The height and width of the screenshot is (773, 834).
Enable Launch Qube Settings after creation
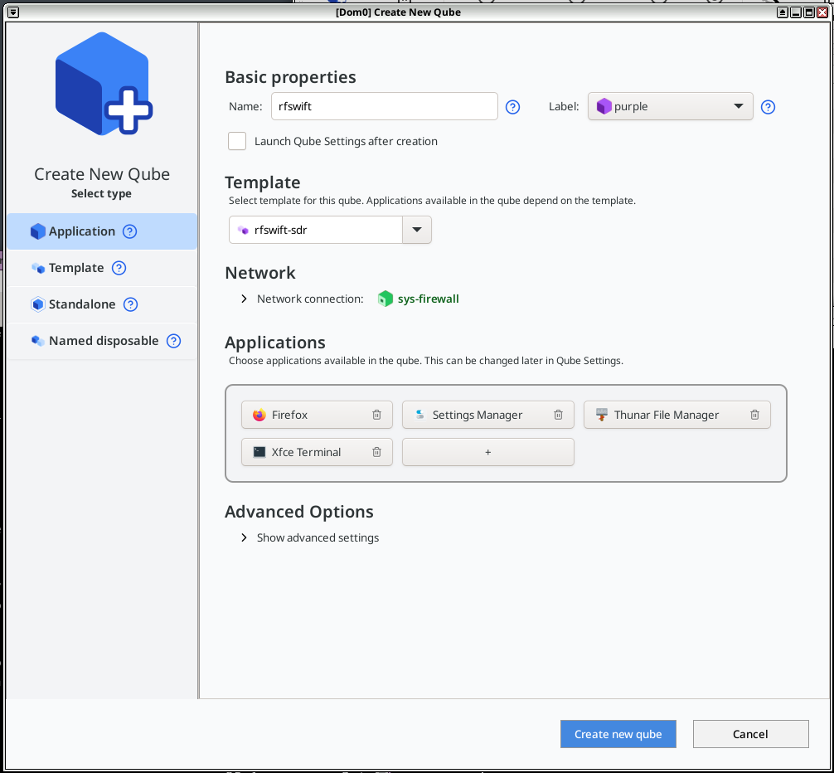coord(237,141)
